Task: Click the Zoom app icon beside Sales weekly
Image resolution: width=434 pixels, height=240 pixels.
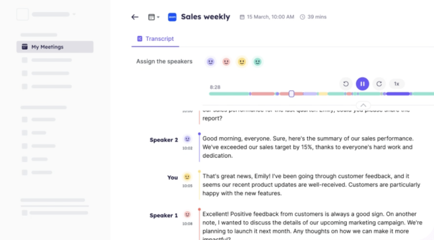Action: pyautogui.click(x=172, y=17)
